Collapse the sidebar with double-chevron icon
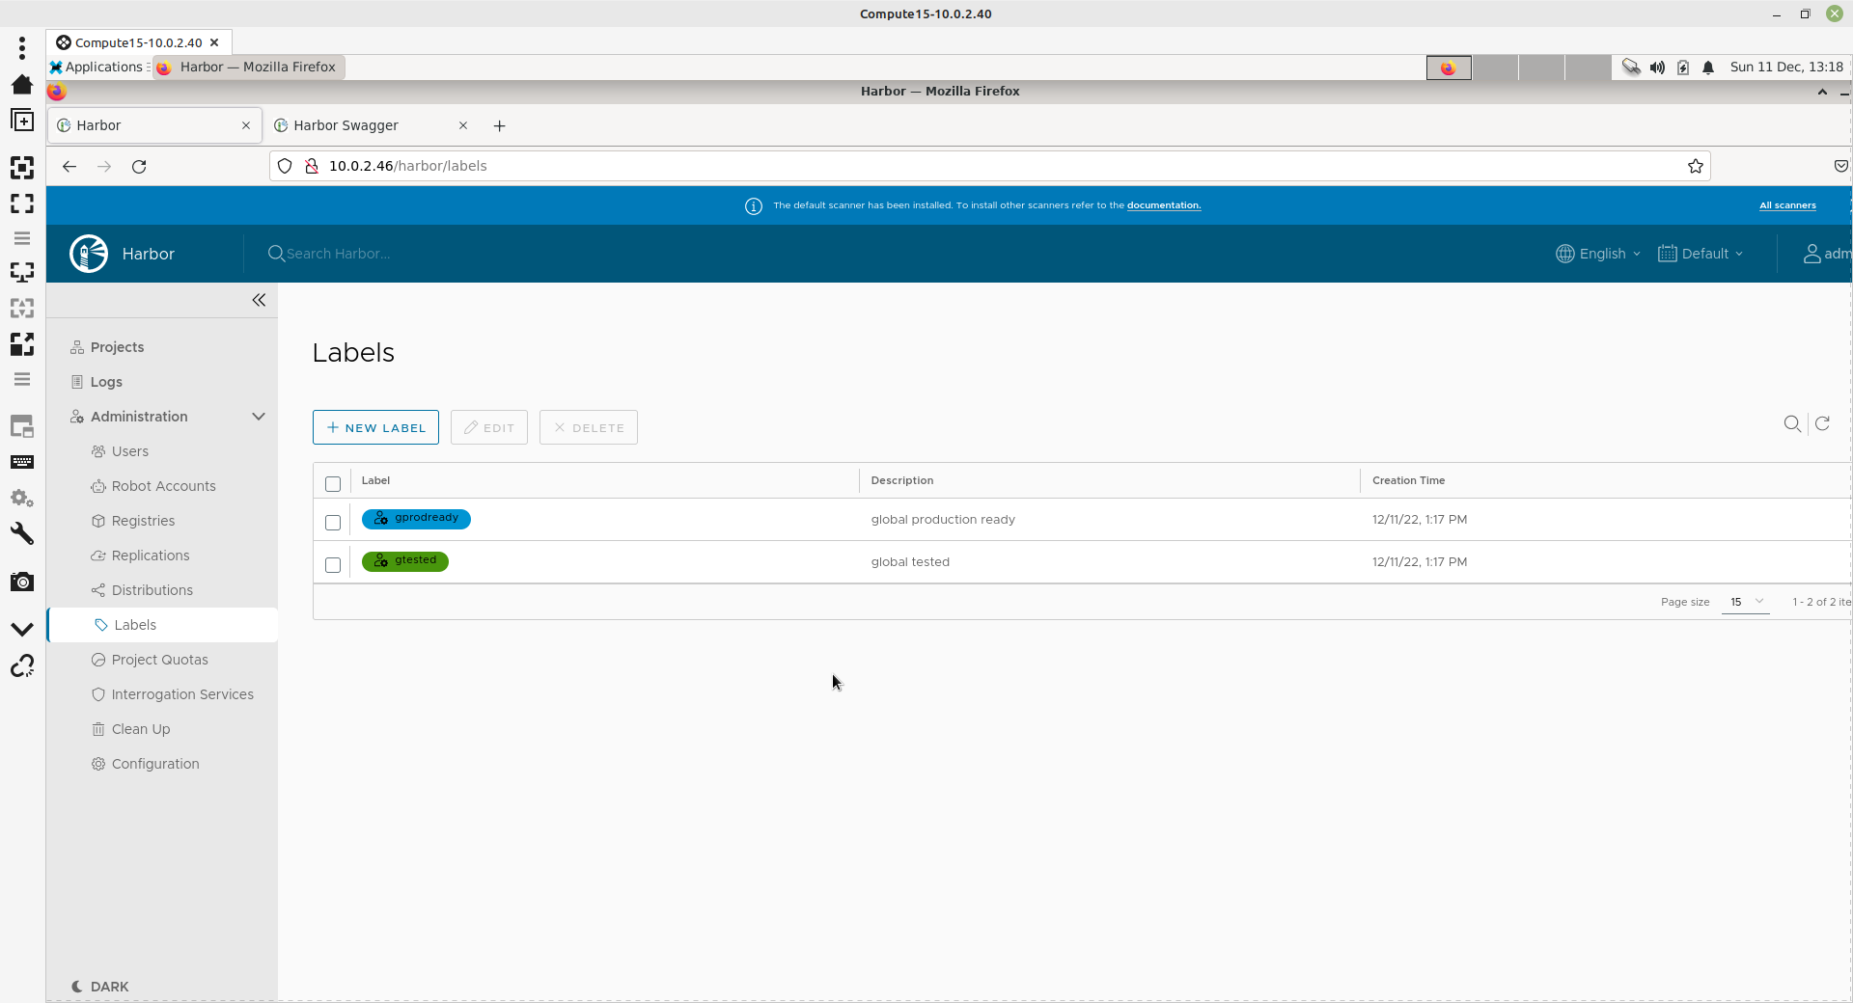This screenshot has height=1003, width=1853. tap(259, 301)
